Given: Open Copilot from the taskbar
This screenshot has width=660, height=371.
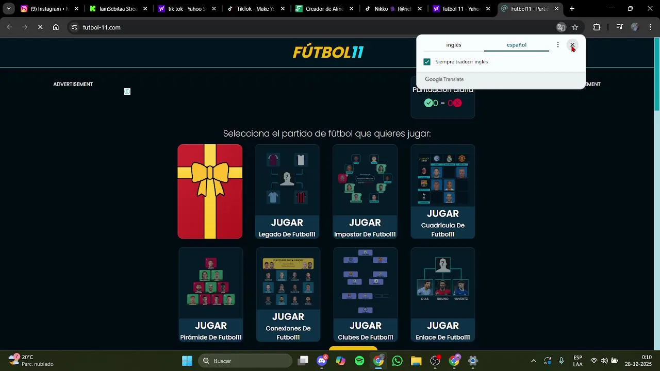Looking at the screenshot, I should 341,361.
